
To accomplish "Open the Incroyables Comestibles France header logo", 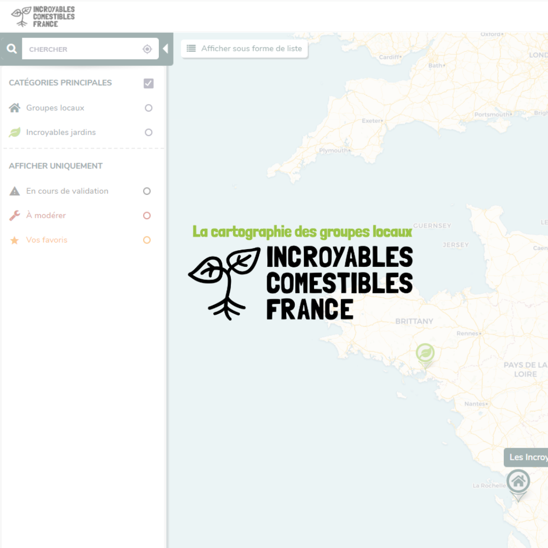I will pyautogui.click(x=43, y=16).
